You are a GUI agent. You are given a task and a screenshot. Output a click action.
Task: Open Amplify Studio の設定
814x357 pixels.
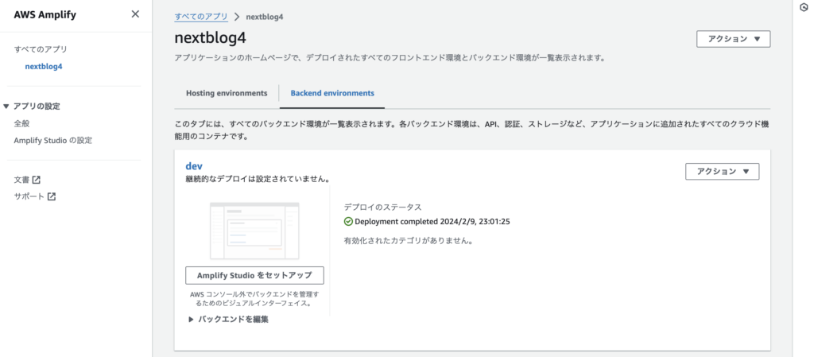coord(53,141)
